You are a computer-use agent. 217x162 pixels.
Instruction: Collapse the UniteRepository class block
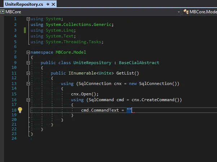pos(28,63)
